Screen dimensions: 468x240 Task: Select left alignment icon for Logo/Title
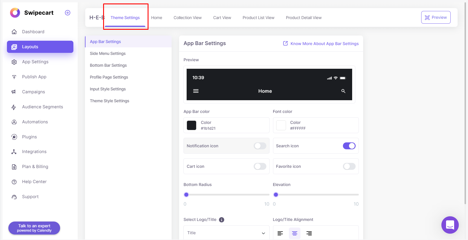coord(280,233)
